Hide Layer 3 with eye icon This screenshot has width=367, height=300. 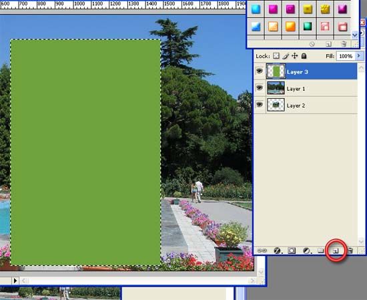260,71
